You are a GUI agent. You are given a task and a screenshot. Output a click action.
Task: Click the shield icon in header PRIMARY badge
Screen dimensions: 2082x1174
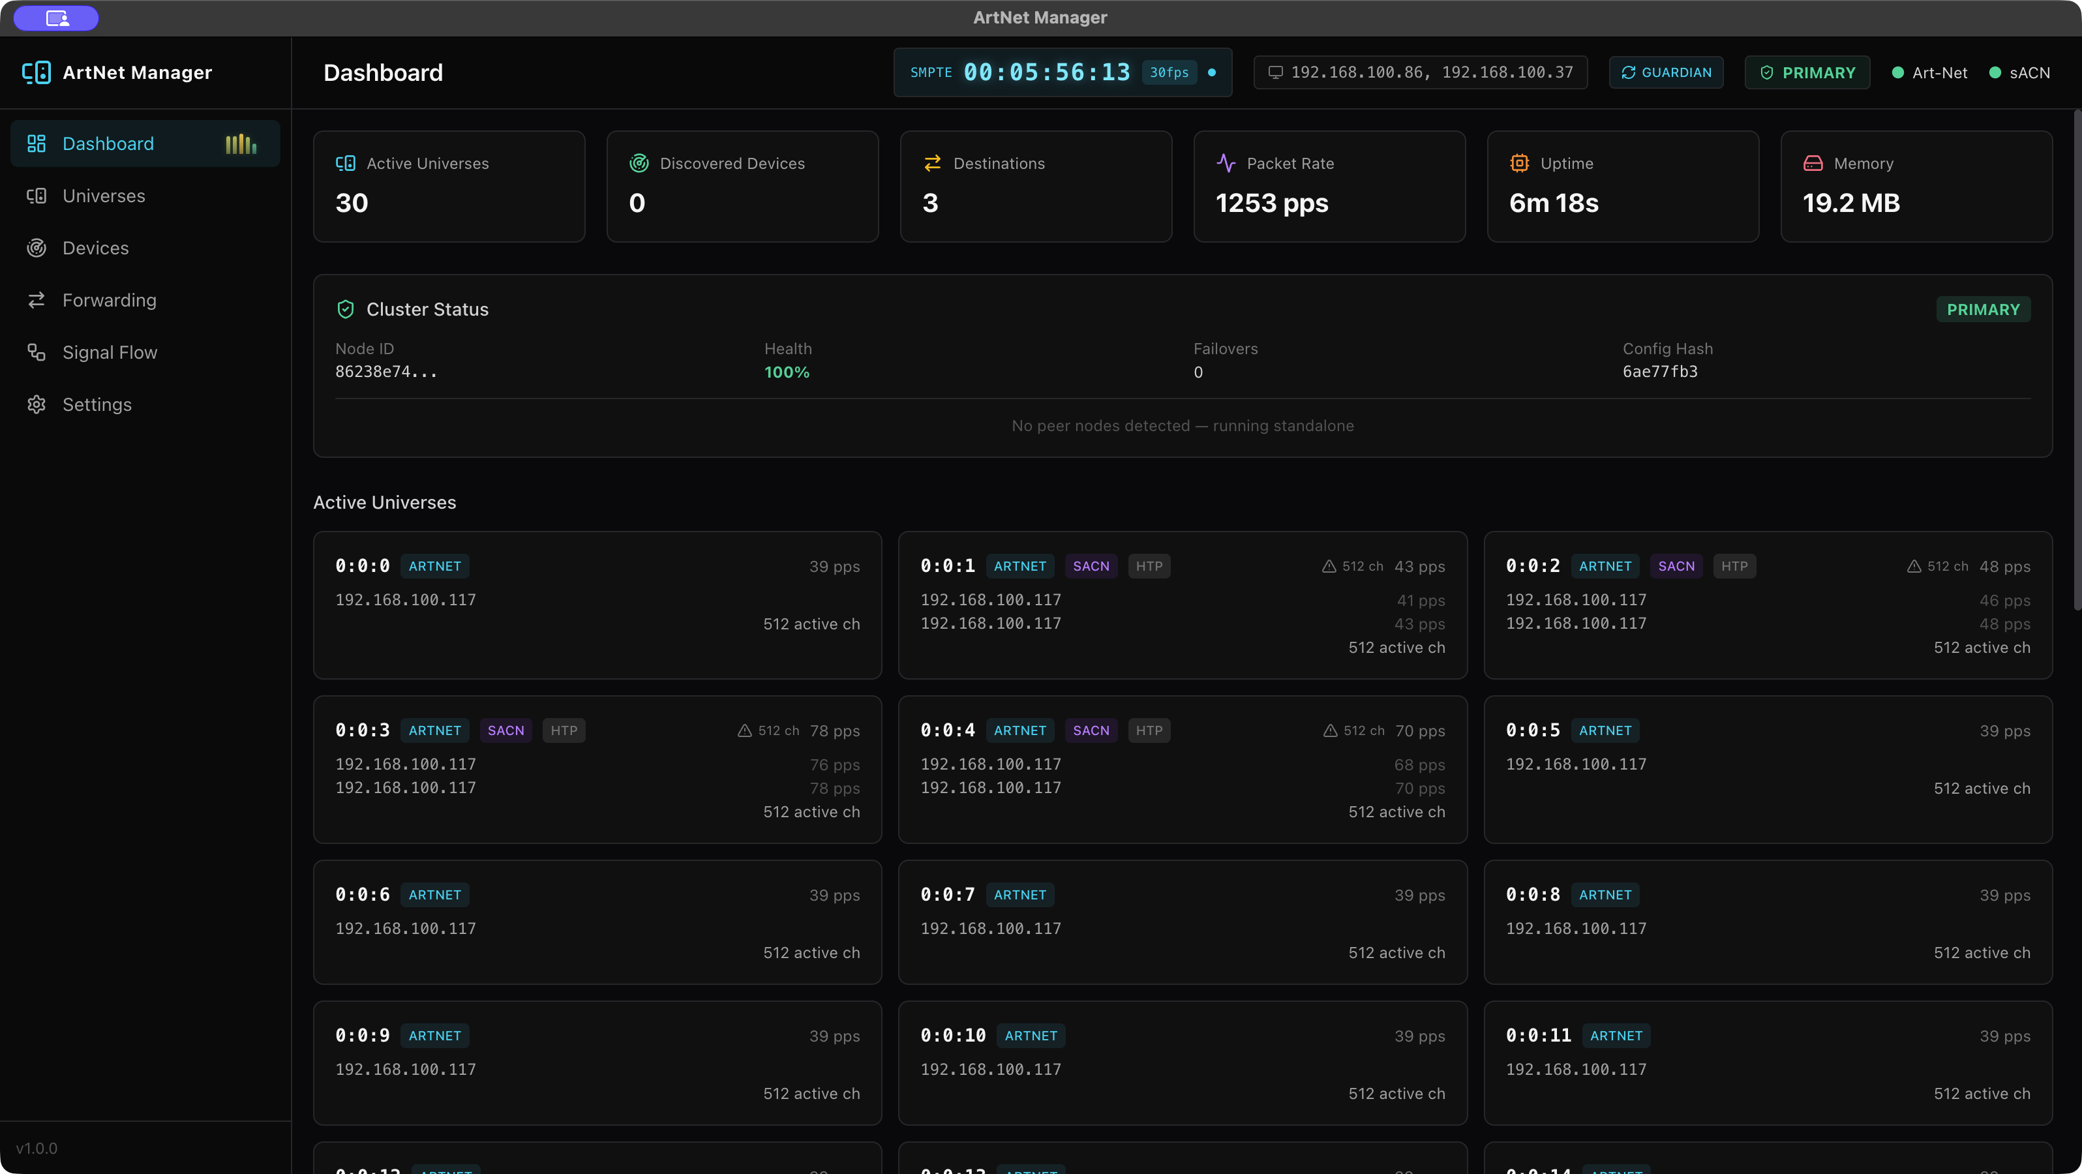coord(1767,72)
